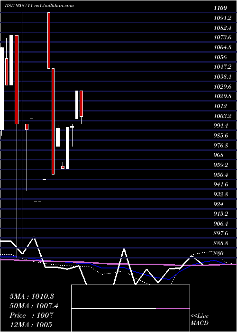This screenshot has width=237, height=332.
Task: Click the white candle between 1003 and 1029
Action: pos(77,105)
